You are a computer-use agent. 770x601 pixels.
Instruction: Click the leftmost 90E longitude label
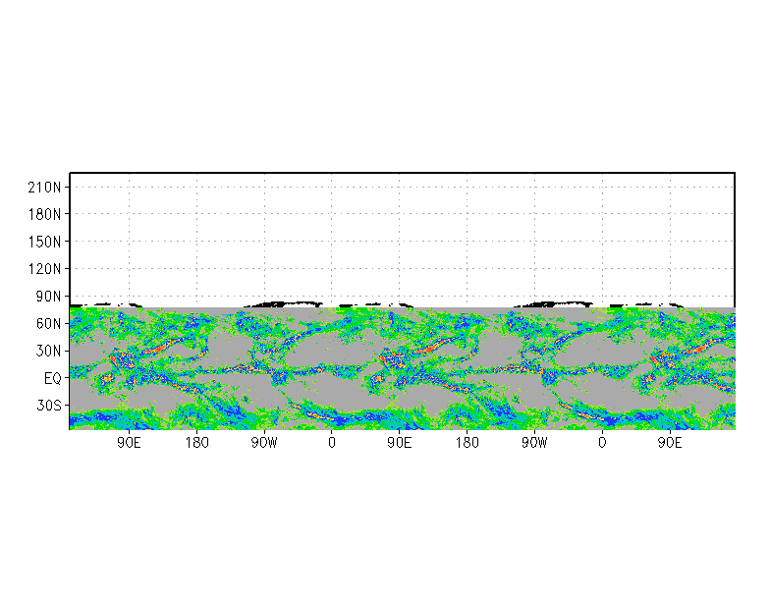coord(129,443)
